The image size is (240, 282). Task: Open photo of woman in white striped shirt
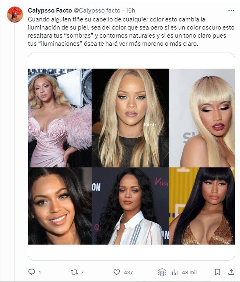click(x=130, y=206)
